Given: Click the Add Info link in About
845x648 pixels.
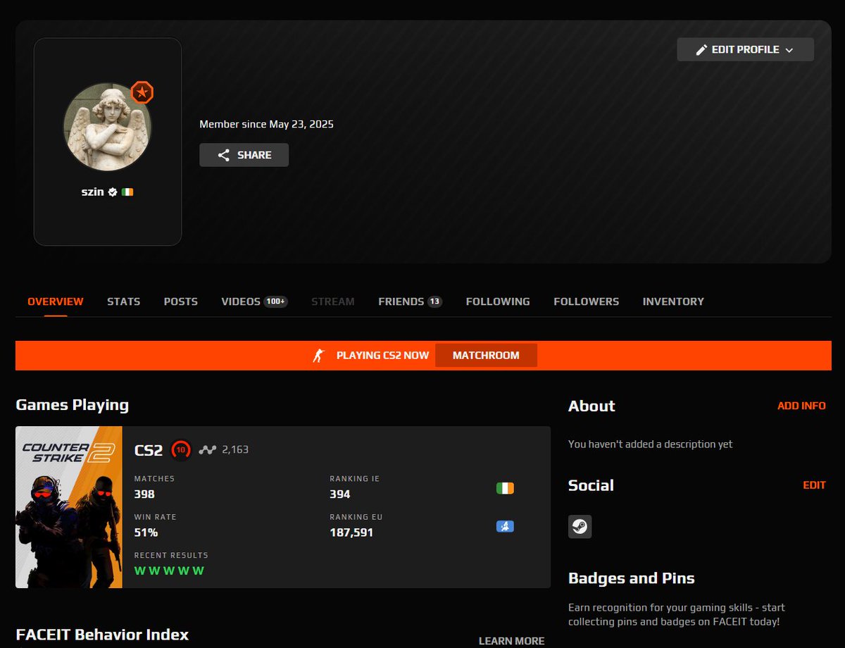Looking at the screenshot, I should point(801,406).
